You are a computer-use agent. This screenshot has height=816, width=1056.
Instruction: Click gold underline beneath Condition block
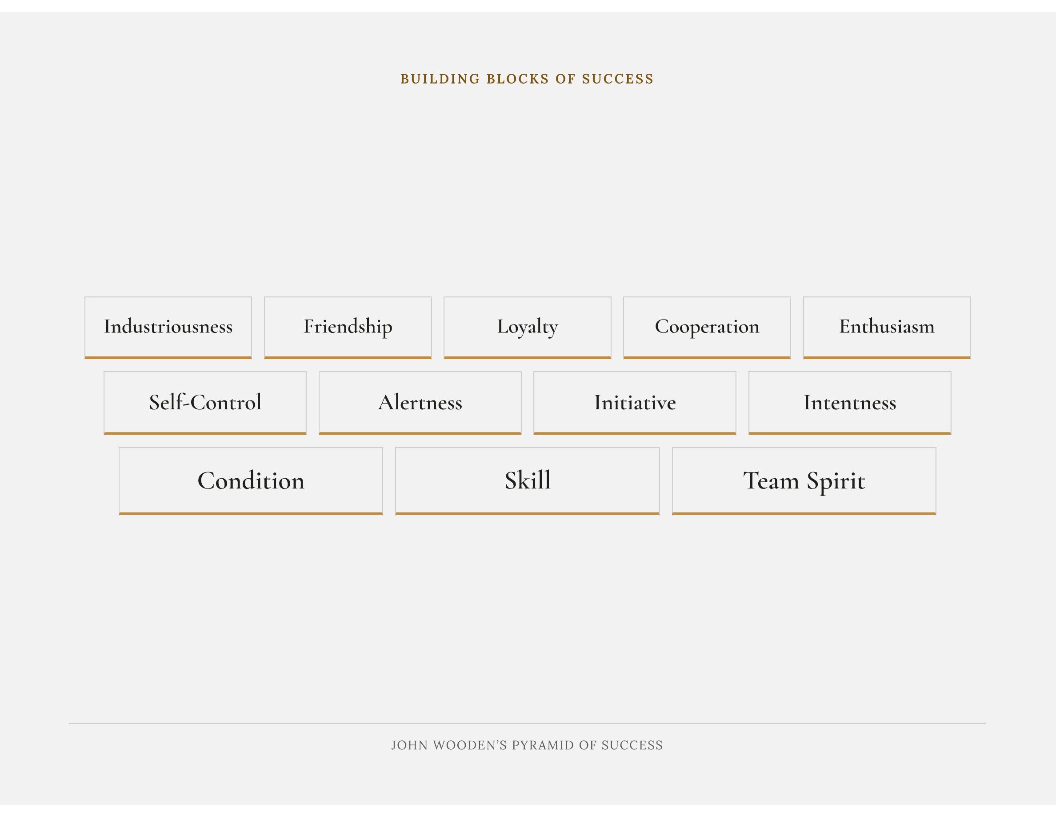[x=251, y=514]
